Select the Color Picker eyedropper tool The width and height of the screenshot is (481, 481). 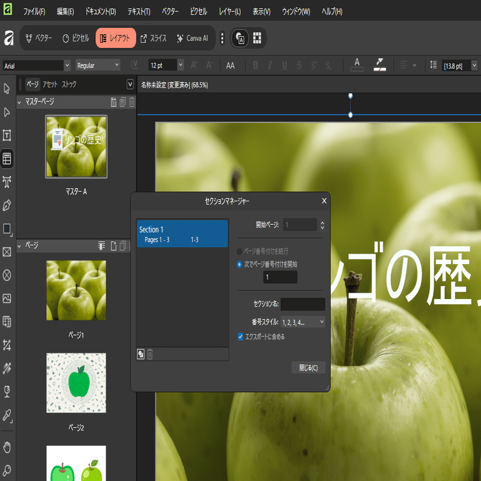[x=6, y=416]
